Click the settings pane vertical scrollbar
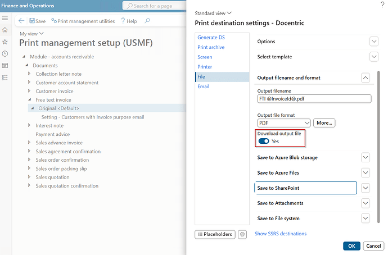Viewport: 388px width, 255px height. (x=378, y=147)
